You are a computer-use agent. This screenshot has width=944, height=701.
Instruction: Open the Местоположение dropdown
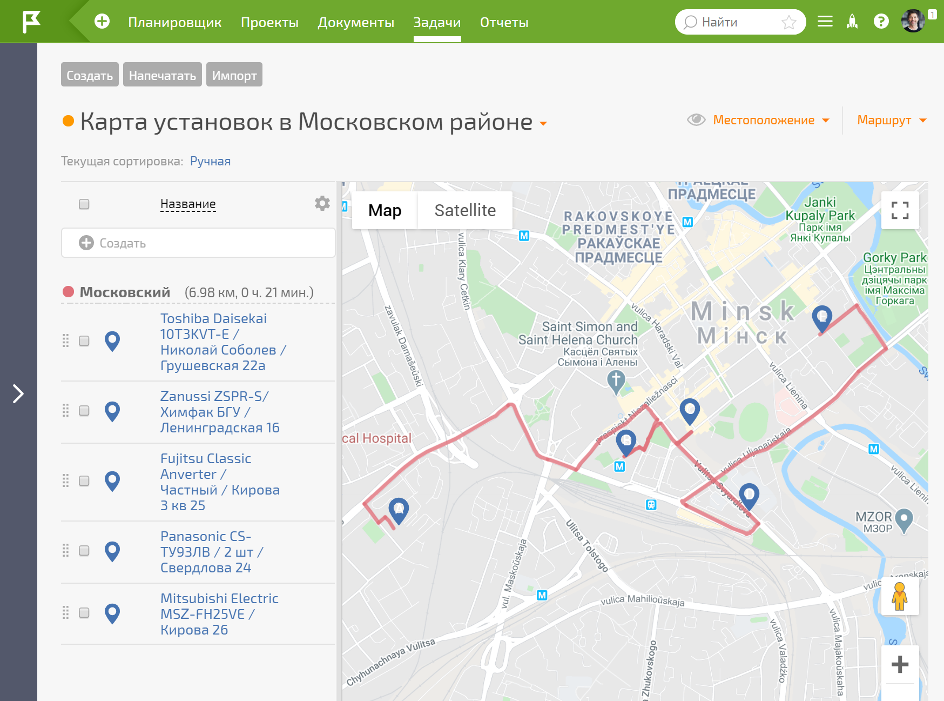(x=771, y=120)
